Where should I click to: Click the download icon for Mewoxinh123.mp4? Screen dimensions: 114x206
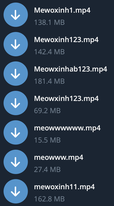[16, 44]
